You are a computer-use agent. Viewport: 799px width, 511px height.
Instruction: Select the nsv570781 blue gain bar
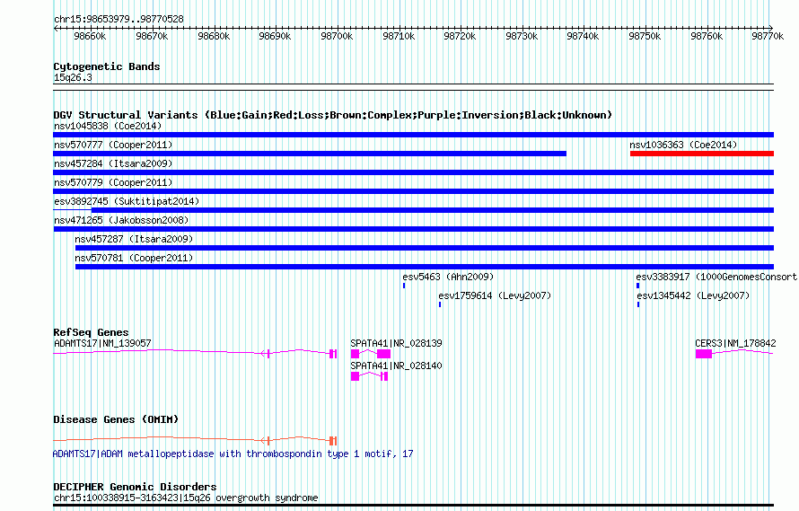425,267
